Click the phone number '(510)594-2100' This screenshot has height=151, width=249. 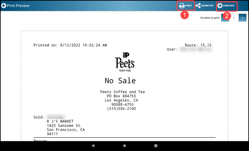pos(121,109)
